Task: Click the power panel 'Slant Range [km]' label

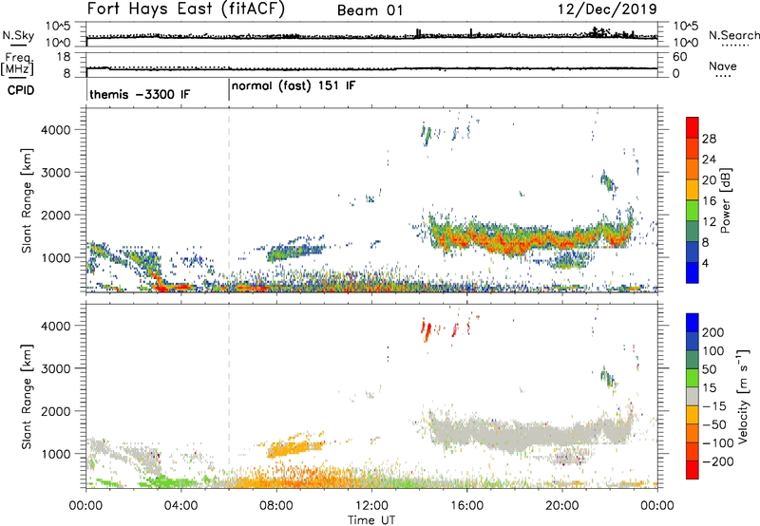Action: click(x=27, y=200)
